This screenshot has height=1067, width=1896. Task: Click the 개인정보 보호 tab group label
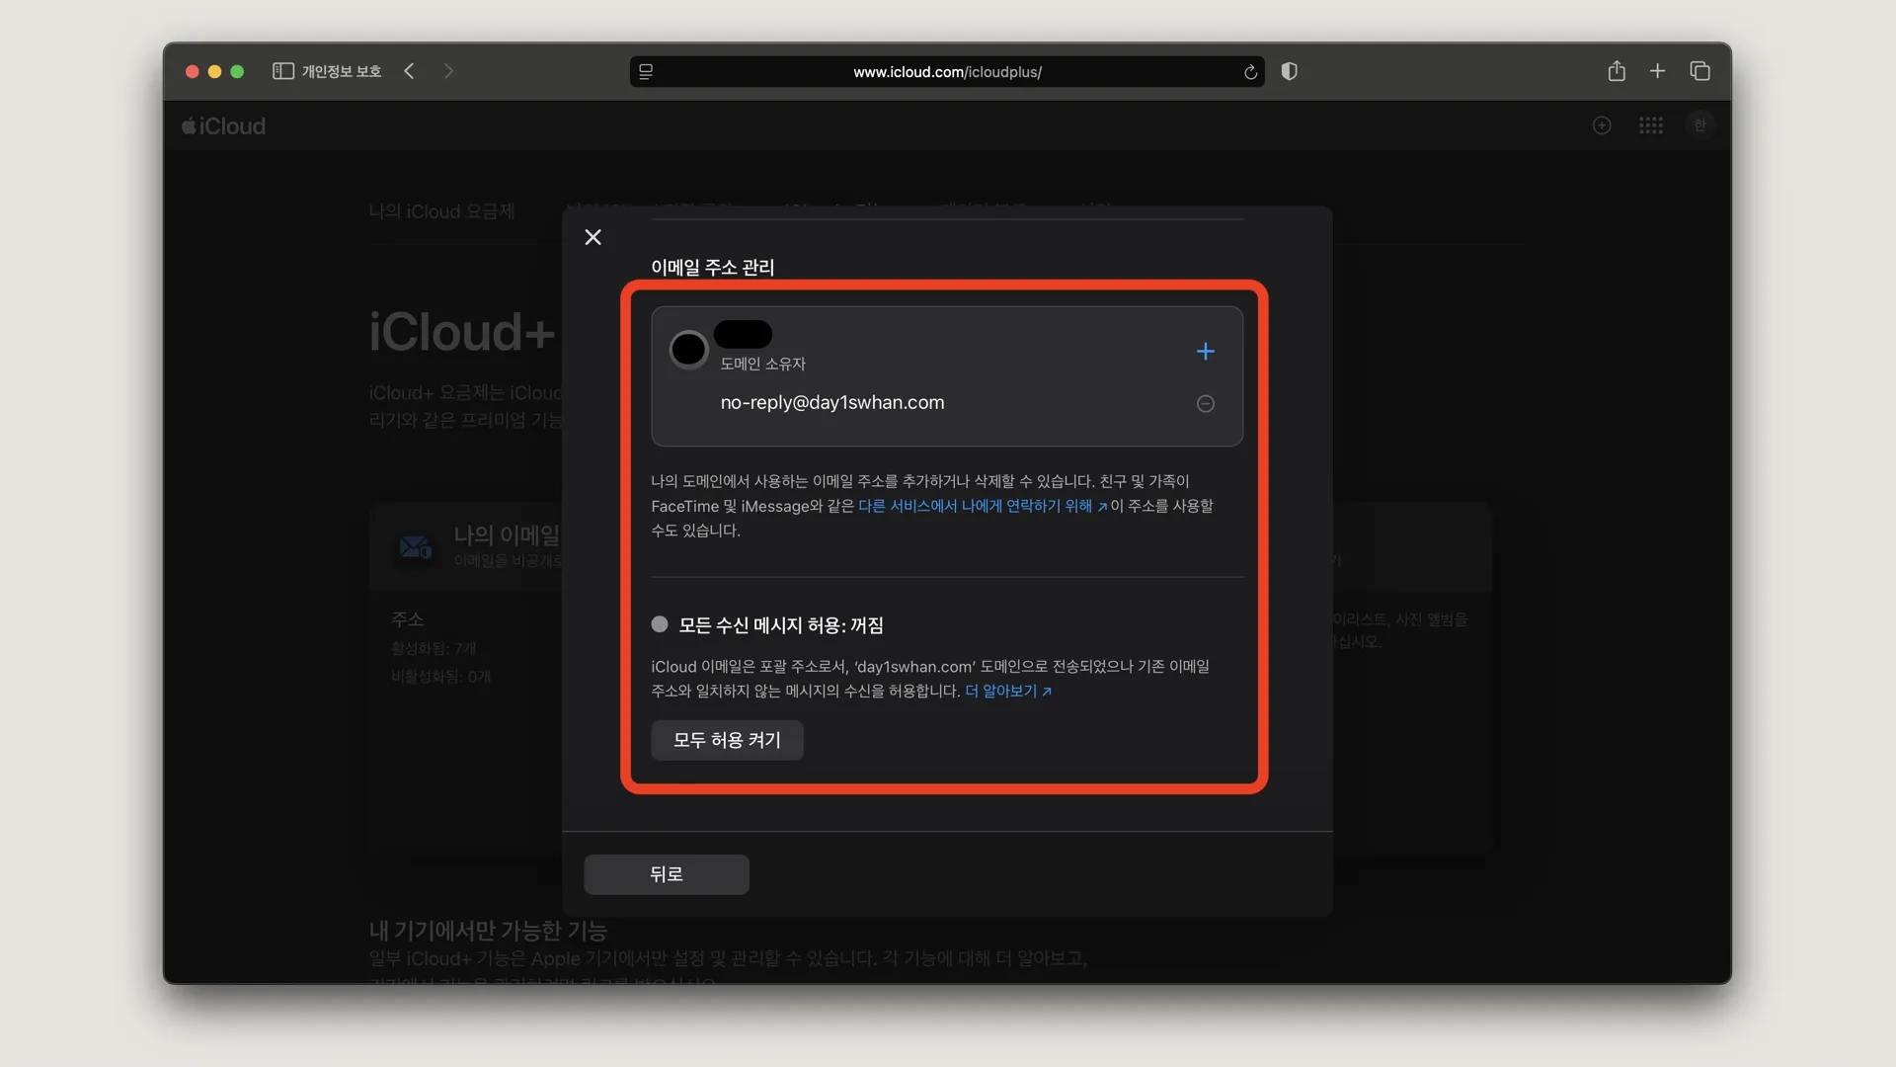(x=342, y=71)
